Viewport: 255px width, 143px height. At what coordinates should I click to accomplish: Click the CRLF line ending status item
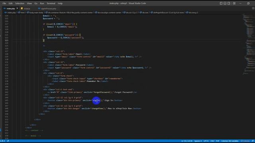[212, 141]
